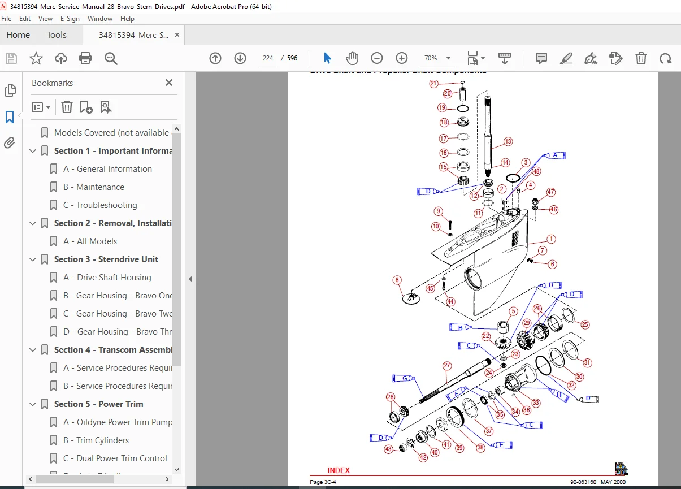
Task: Open the page thumbnails panel icon
Action: 10,90
